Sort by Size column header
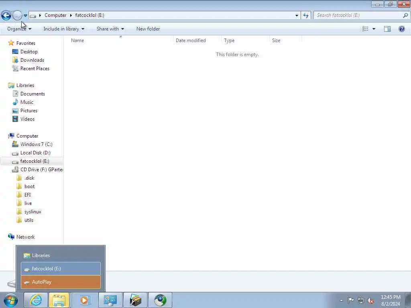 [285, 41]
